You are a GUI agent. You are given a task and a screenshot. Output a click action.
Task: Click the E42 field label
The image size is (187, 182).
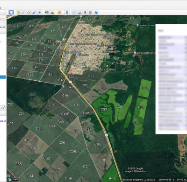[x=61, y=80]
